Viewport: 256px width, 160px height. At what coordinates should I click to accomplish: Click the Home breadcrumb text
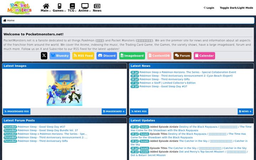[11, 20]
